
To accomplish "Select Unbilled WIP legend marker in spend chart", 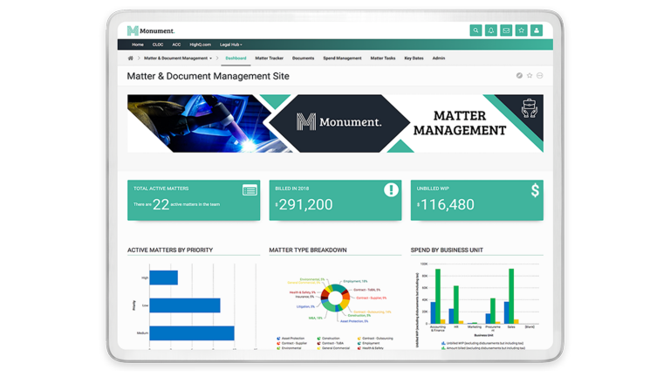I will click(x=443, y=343).
